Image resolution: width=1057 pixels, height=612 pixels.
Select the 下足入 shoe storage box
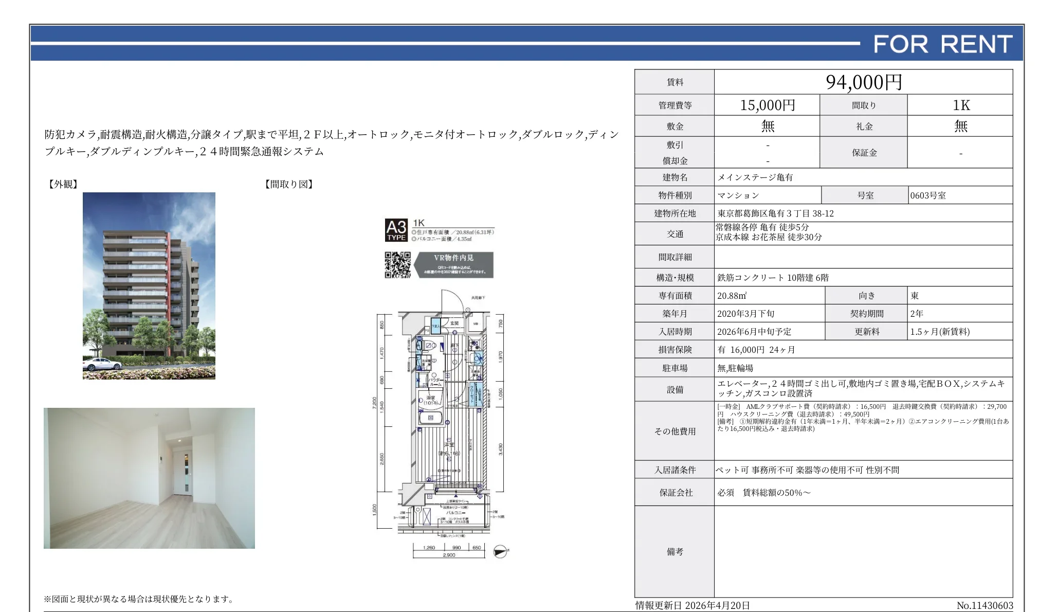[435, 325]
